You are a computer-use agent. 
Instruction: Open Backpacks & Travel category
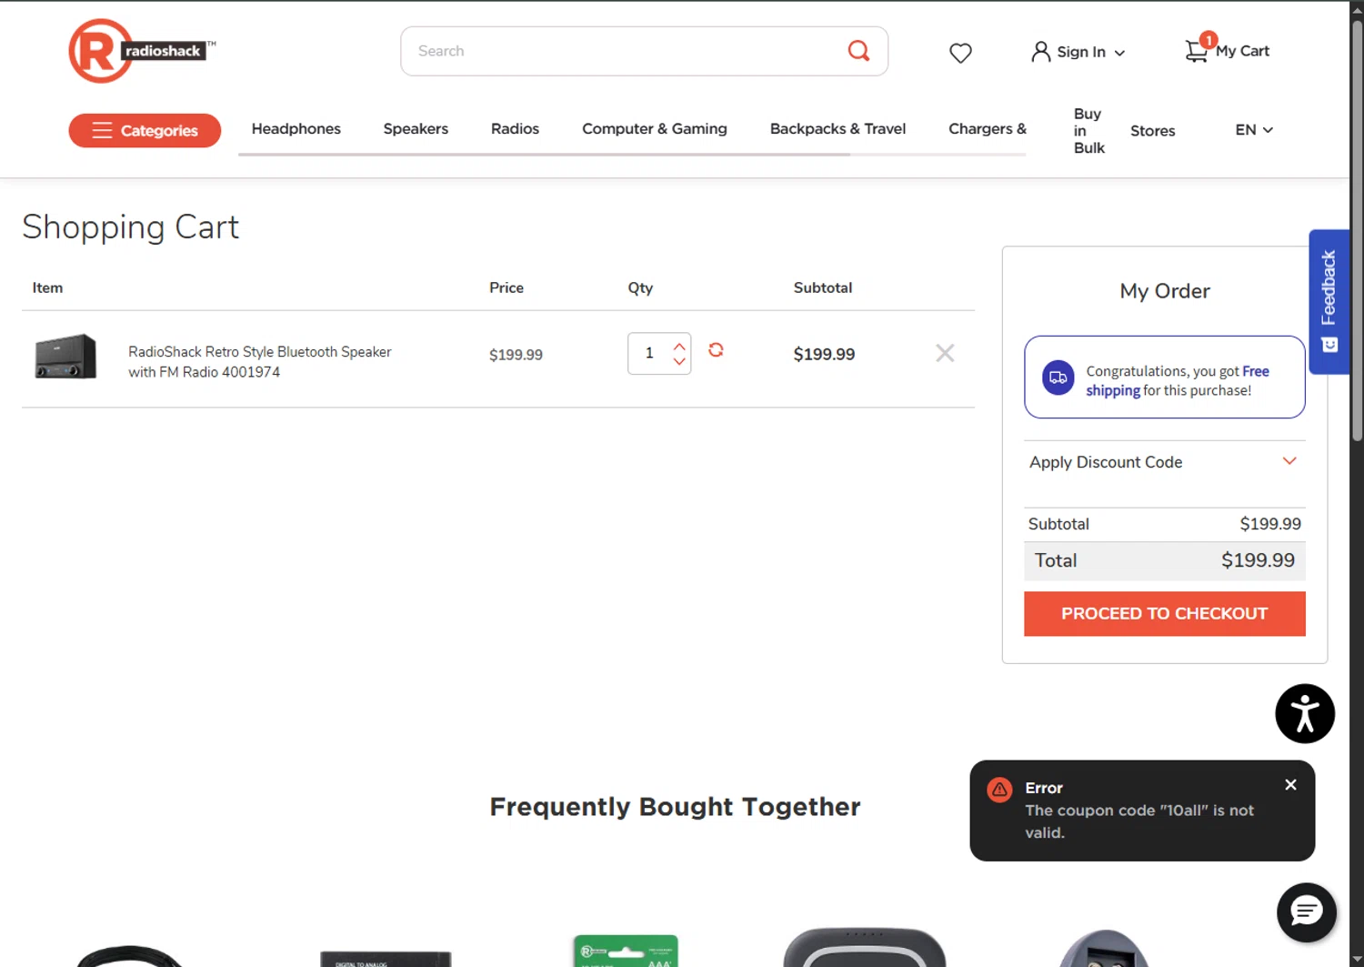point(837,129)
